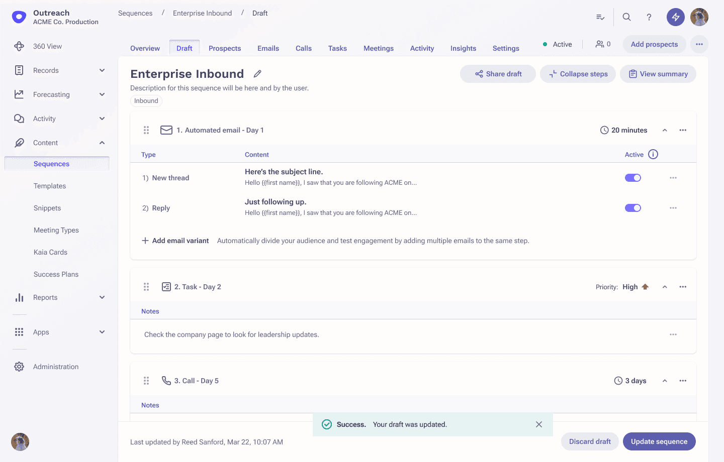
Task: Click the Share draft button
Action: [x=498, y=74]
